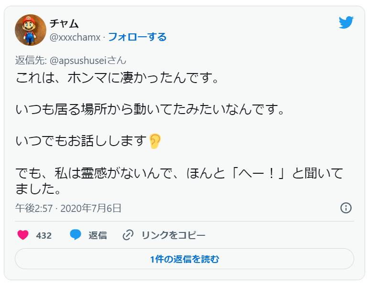Click the 432 like count
Image resolution: width=368 pixels, height=284 pixels.
(43, 235)
